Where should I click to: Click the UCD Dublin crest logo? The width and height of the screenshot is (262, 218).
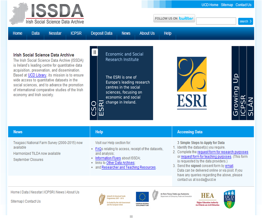229,199
